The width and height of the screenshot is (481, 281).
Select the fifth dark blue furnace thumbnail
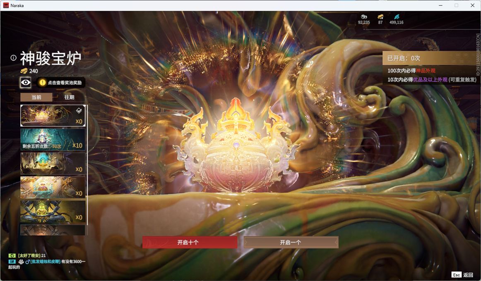coord(53,211)
